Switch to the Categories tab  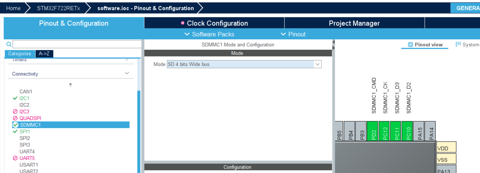pyautogui.click(x=20, y=54)
